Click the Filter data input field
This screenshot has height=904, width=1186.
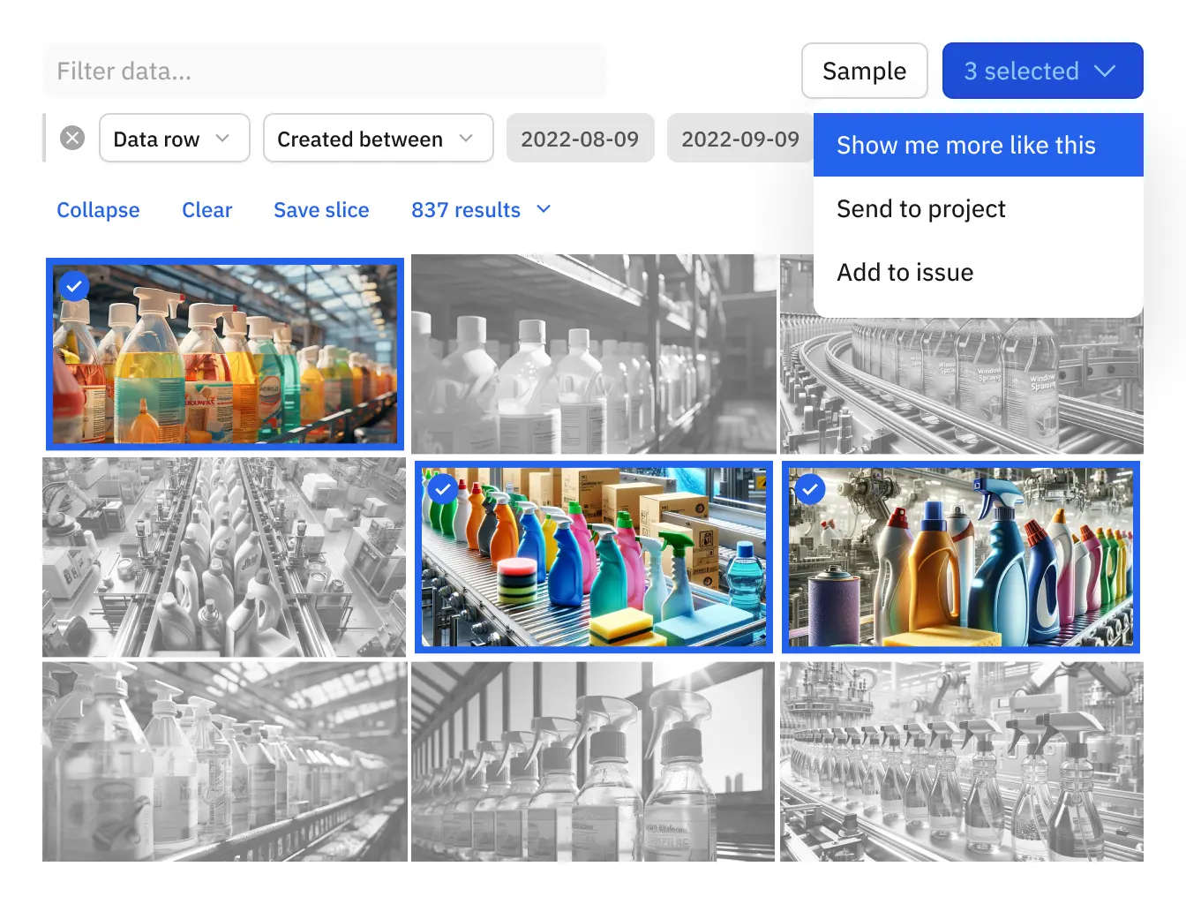325,71
